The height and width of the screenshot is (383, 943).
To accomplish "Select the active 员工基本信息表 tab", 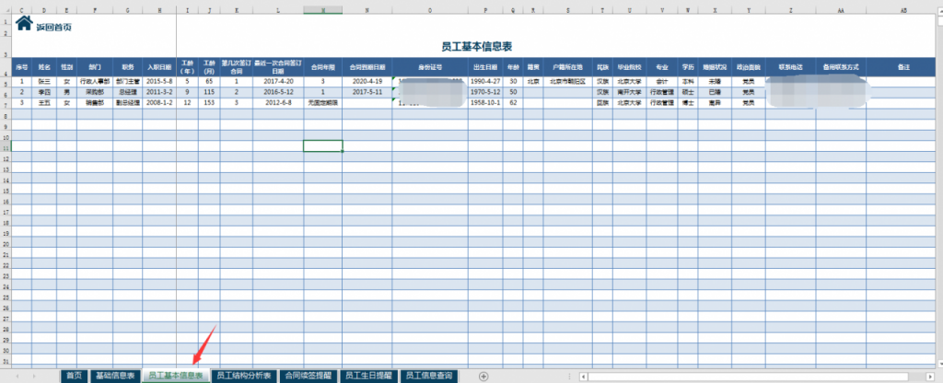I will coord(176,376).
